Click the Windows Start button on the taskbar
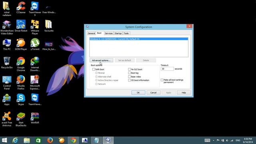Image resolution: width=256 pixels, height=144 pixels. 4,140
